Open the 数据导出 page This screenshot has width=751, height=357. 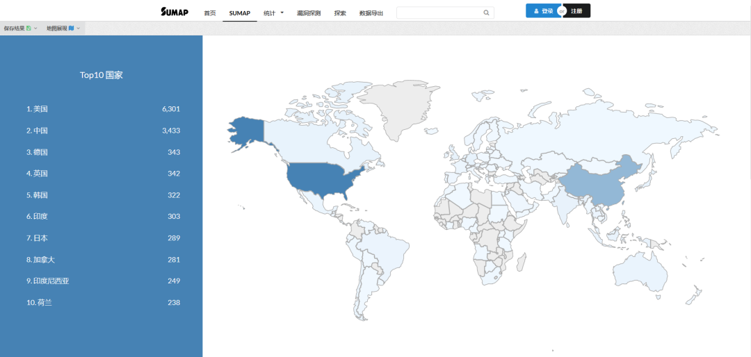click(x=371, y=13)
